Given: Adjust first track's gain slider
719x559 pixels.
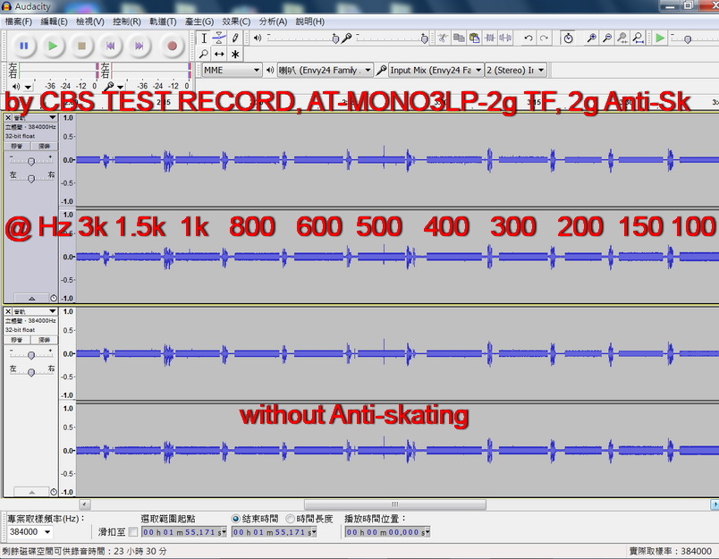Looking at the screenshot, I should 31,161.
